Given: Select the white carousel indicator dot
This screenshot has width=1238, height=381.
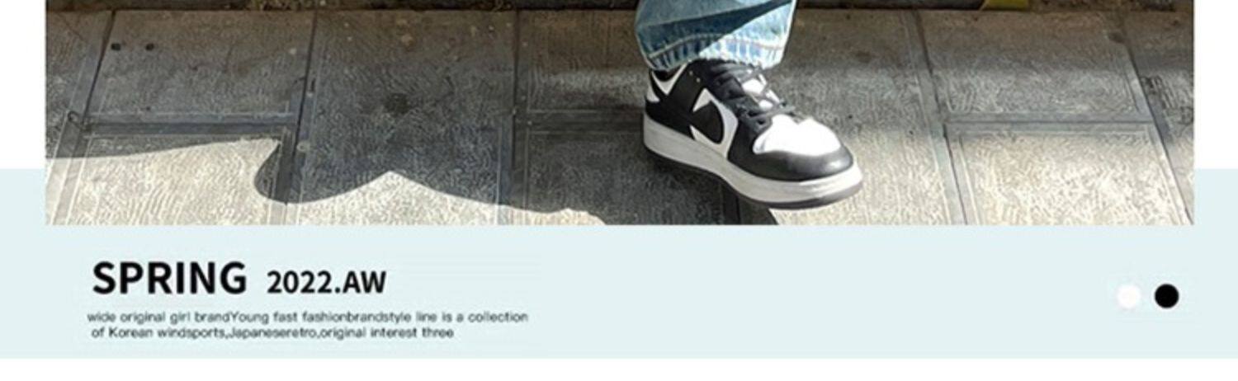Looking at the screenshot, I should (1128, 296).
